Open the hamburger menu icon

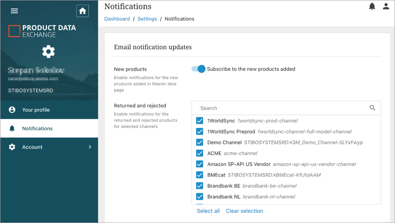coord(14,11)
